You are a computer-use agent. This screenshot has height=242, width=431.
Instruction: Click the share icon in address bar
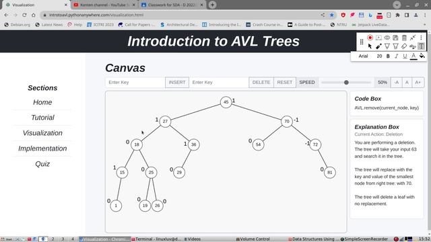[x=323, y=15]
